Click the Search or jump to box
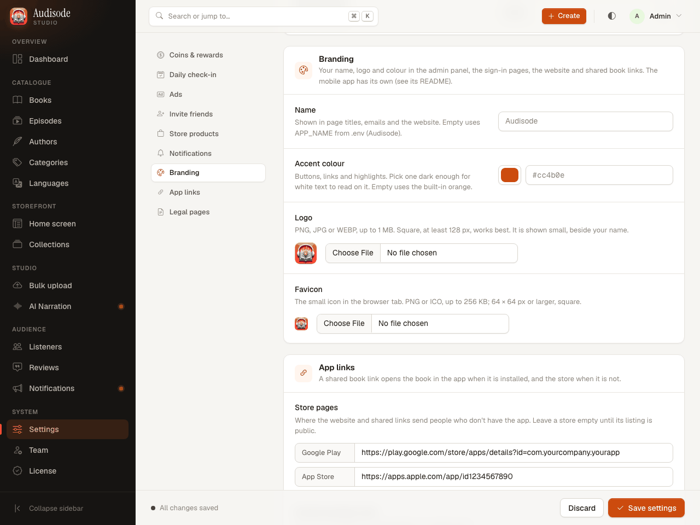This screenshot has width=700, height=525. pos(264,16)
